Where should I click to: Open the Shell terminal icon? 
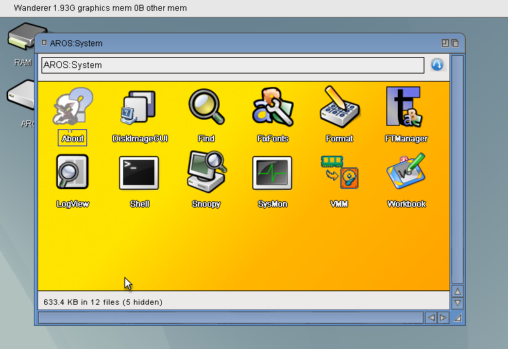click(x=139, y=173)
